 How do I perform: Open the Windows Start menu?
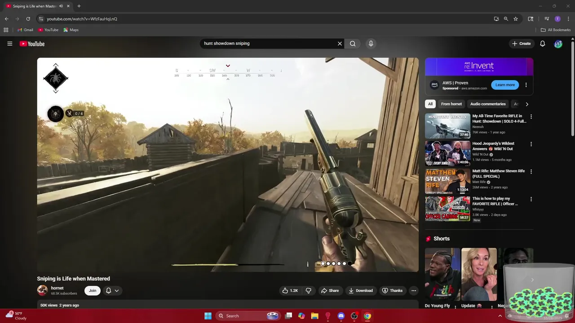pos(208,316)
